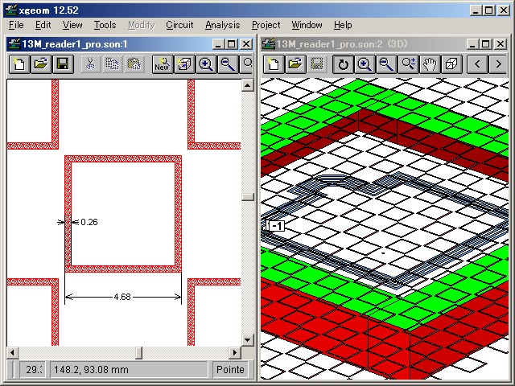This screenshot has width=515, height=386.
Task: Click the 13M_reader1_pro.son:1 window title
Action: coord(74,44)
